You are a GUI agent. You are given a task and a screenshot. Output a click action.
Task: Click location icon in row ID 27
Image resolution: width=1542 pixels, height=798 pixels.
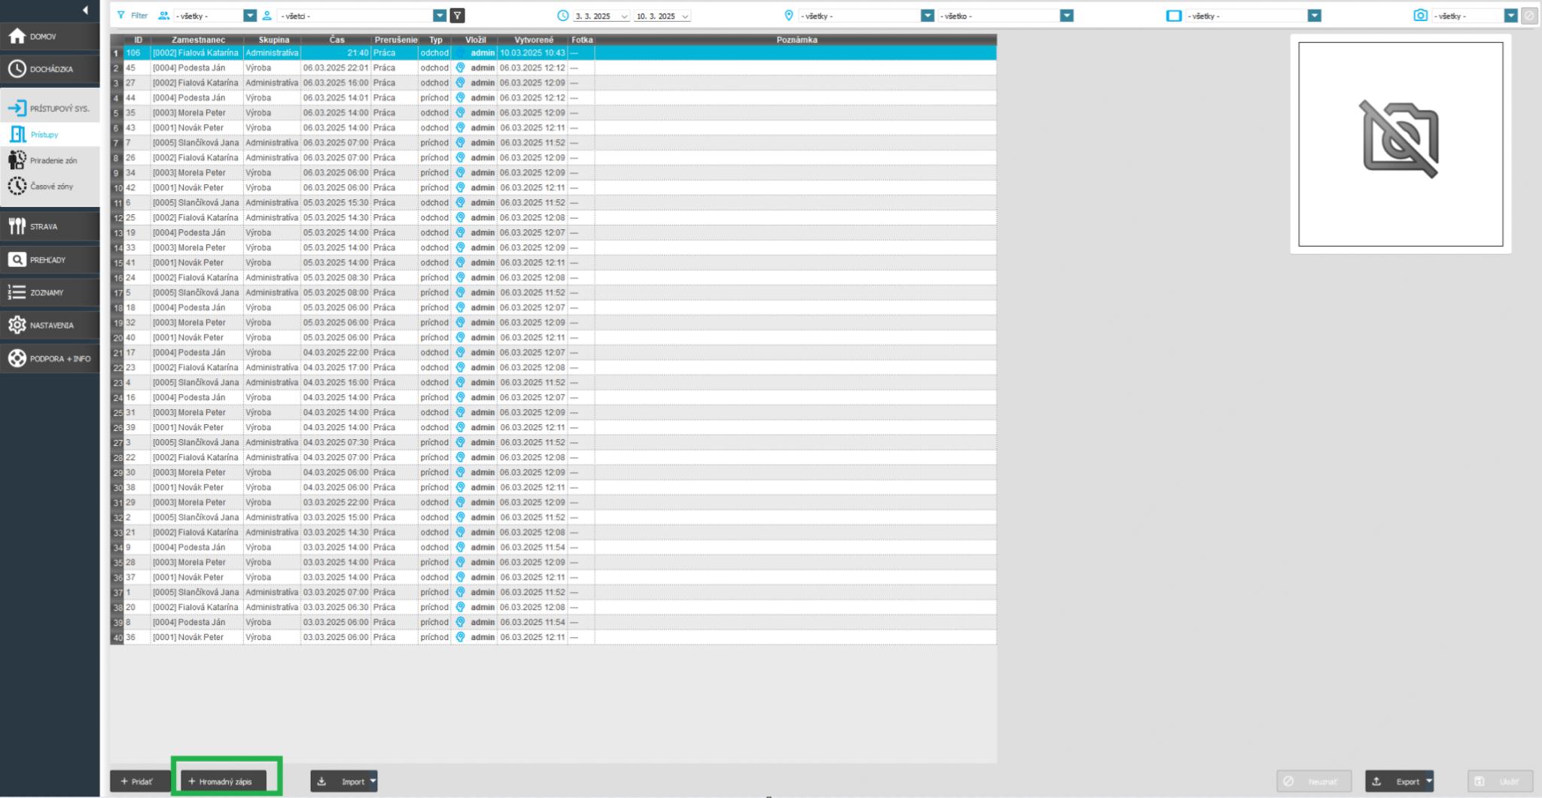point(460,83)
